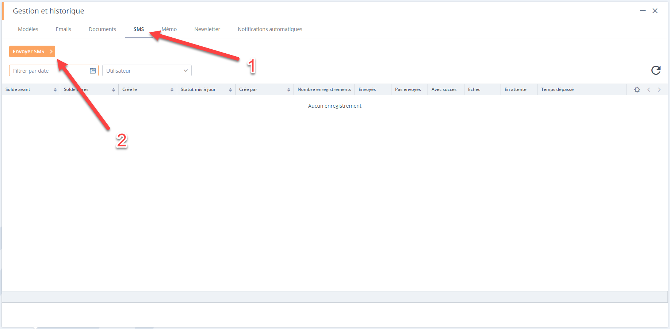Sort by the Créé le column

tap(148, 89)
